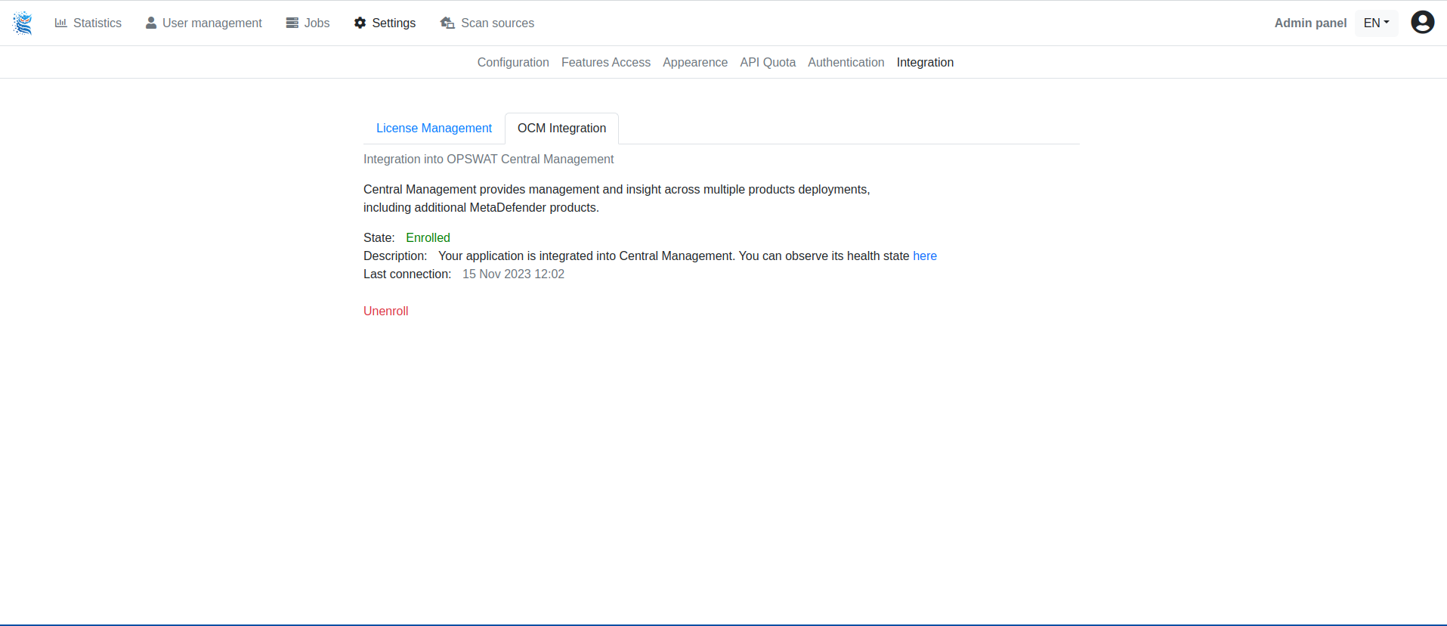Screen dimensions: 1447x626
Task: Open Scan sources page
Action: click(x=498, y=23)
